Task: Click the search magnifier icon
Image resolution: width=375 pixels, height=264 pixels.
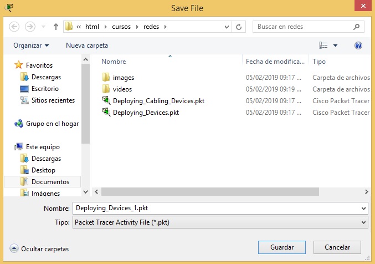Action: click(x=356, y=27)
